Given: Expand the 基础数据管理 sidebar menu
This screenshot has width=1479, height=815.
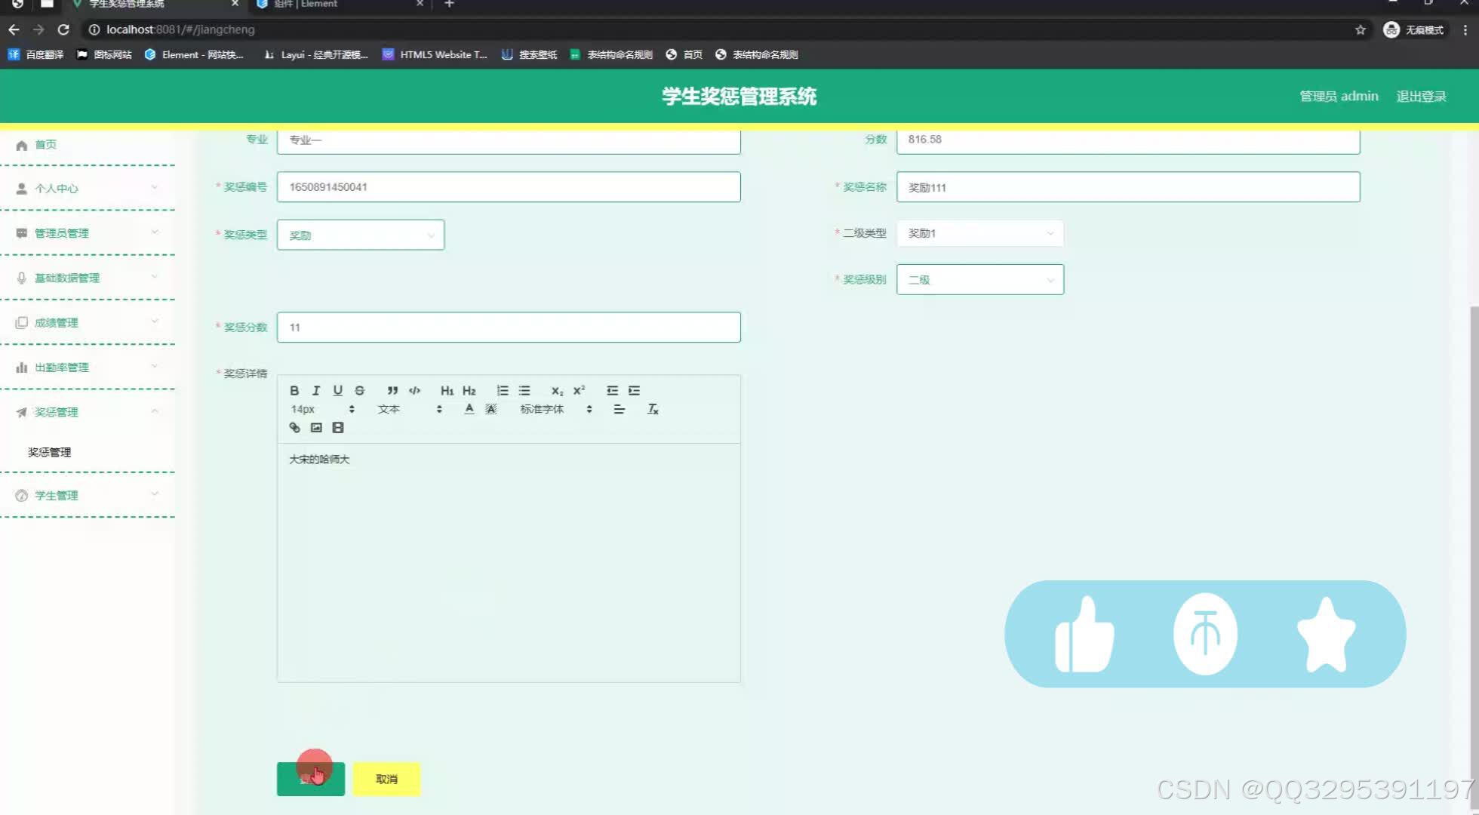Looking at the screenshot, I should pos(88,277).
